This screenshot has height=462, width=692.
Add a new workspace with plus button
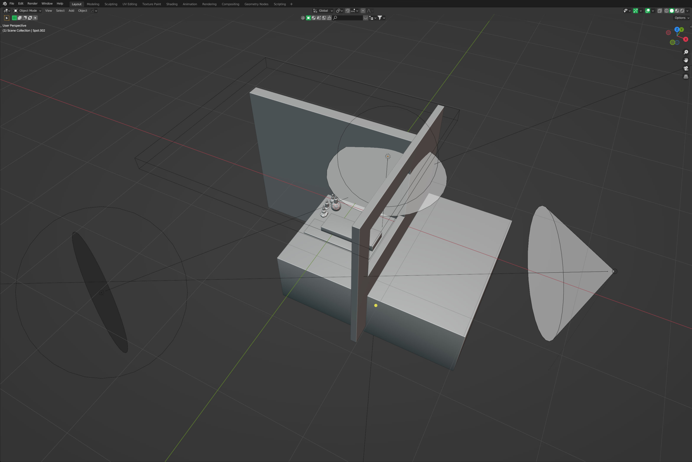point(291,4)
